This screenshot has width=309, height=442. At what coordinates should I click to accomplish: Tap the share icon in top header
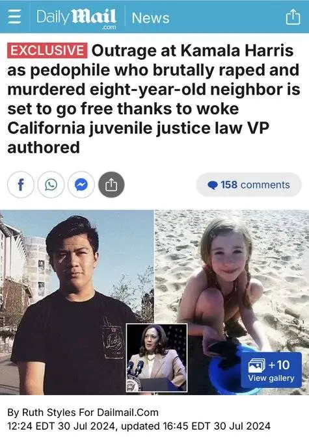[x=293, y=17]
